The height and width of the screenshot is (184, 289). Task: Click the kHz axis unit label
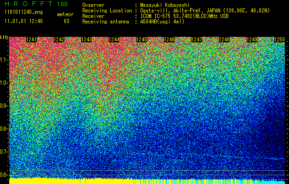4,38
